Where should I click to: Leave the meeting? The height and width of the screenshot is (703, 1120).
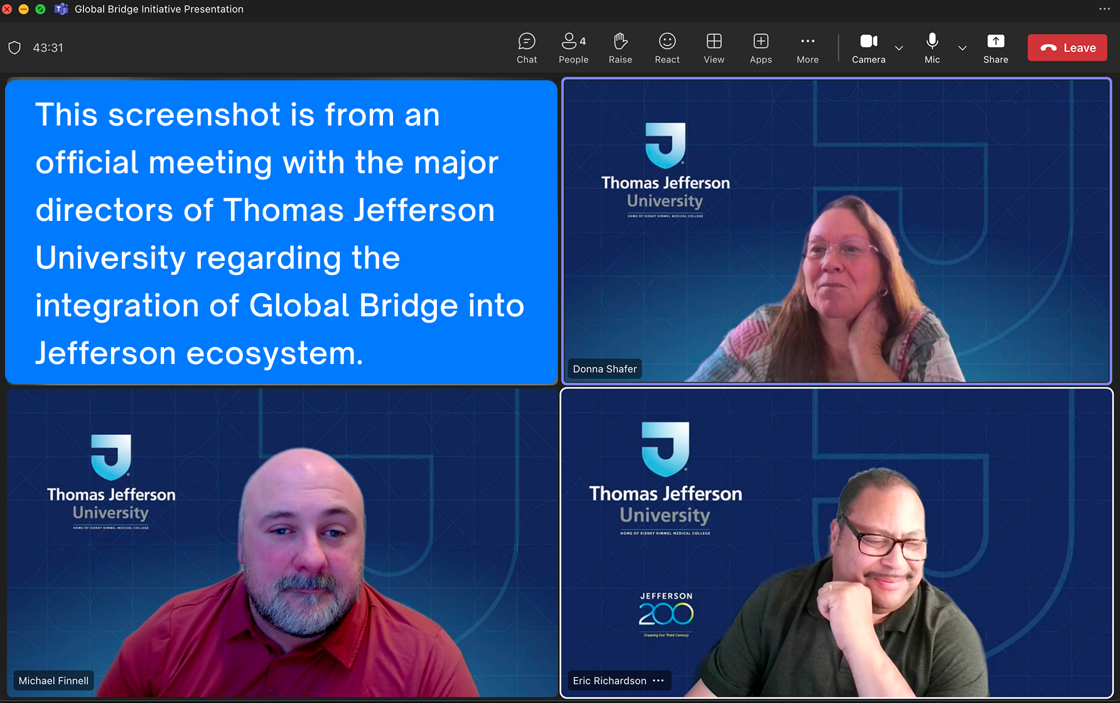(x=1067, y=48)
